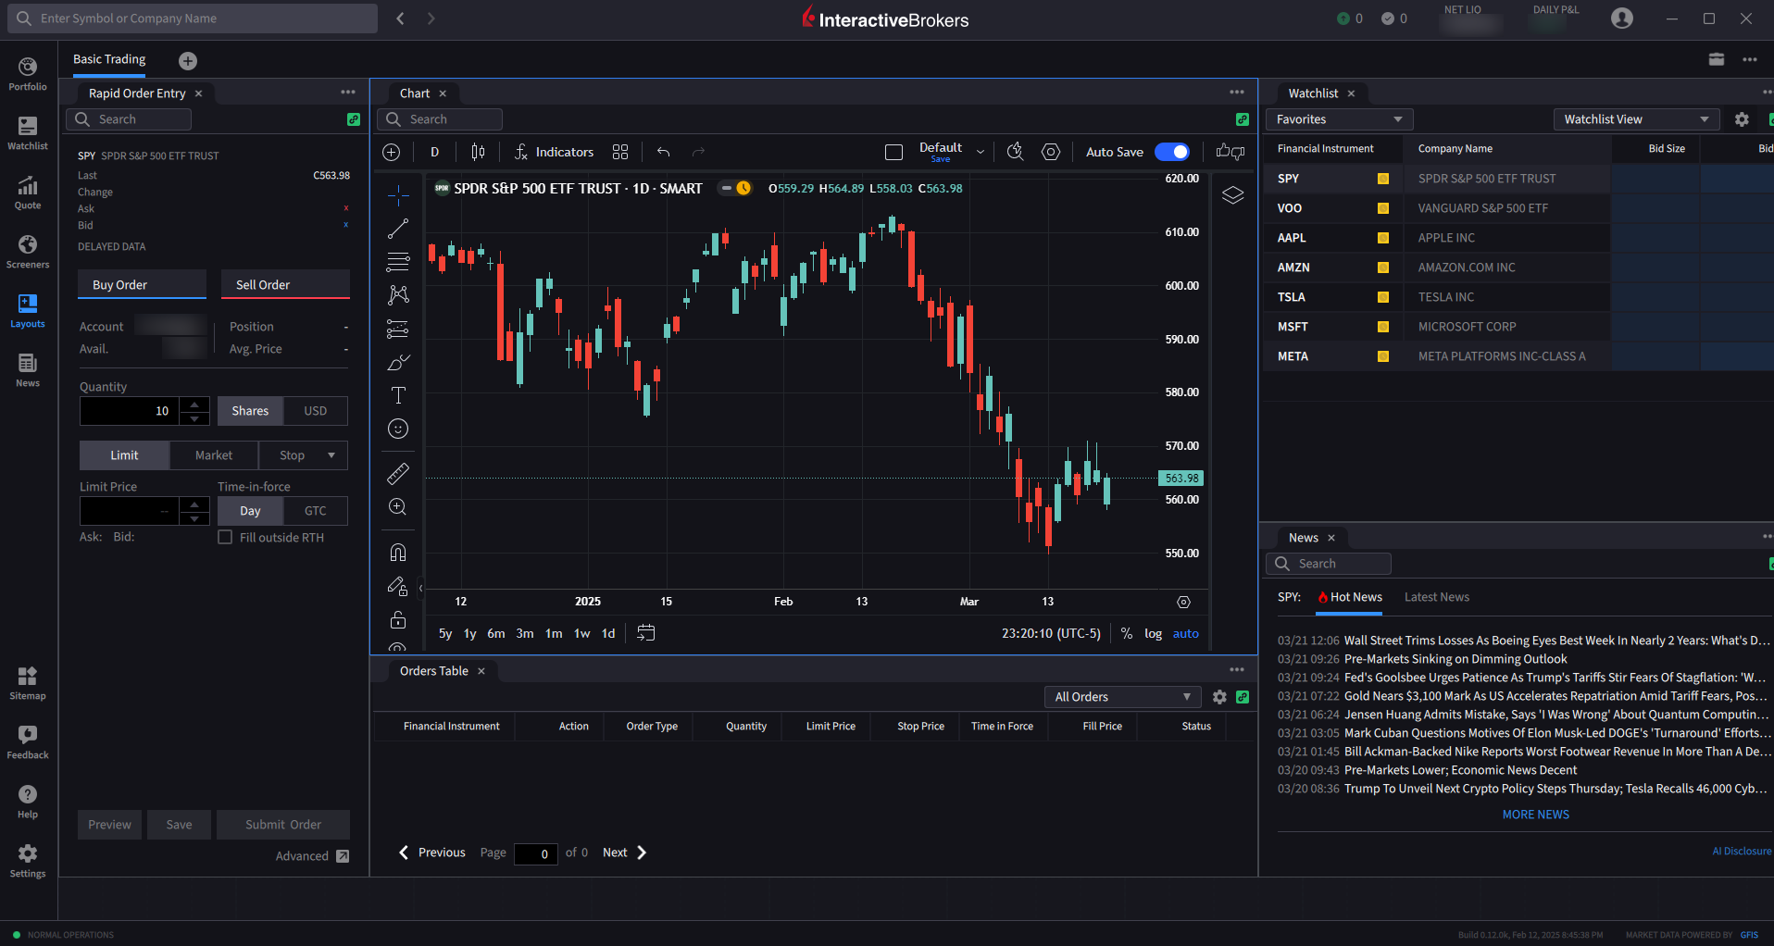Image resolution: width=1774 pixels, height=946 pixels.
Task: Click the Save order button
Action: [x=180, y=825]
